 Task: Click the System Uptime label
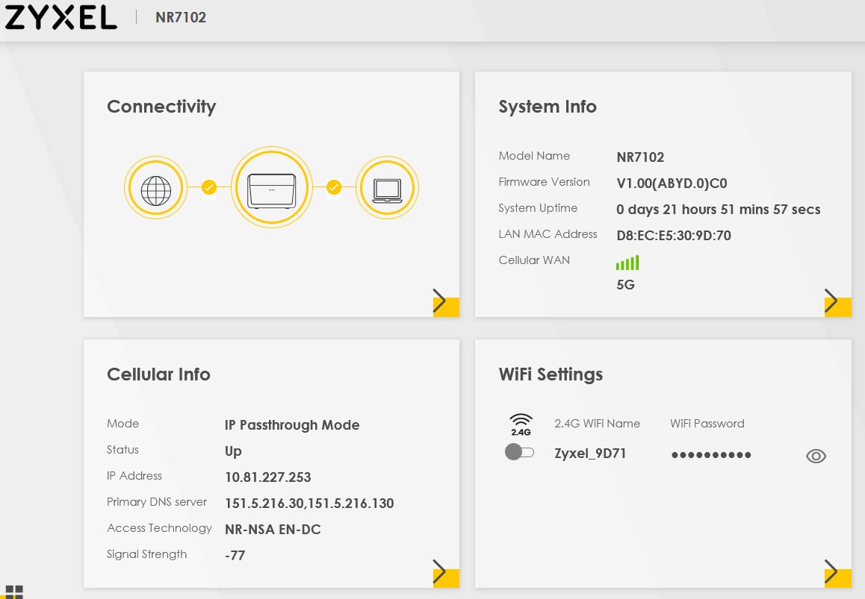(x=538, y=208)
